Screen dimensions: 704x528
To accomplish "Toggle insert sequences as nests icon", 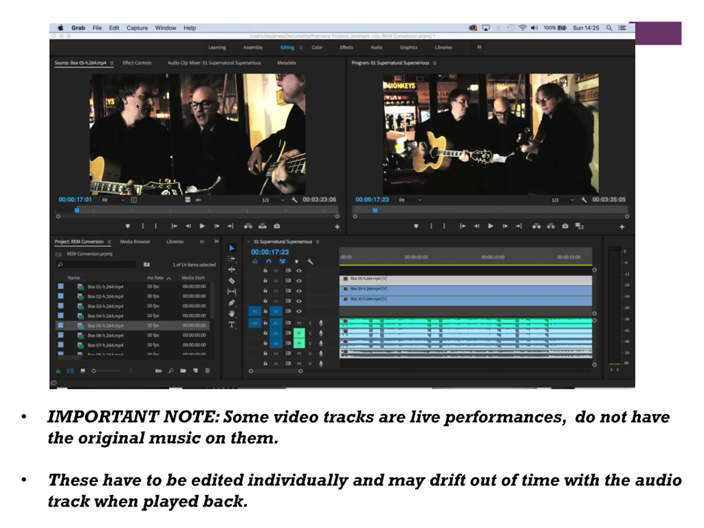I will point(255,262).
